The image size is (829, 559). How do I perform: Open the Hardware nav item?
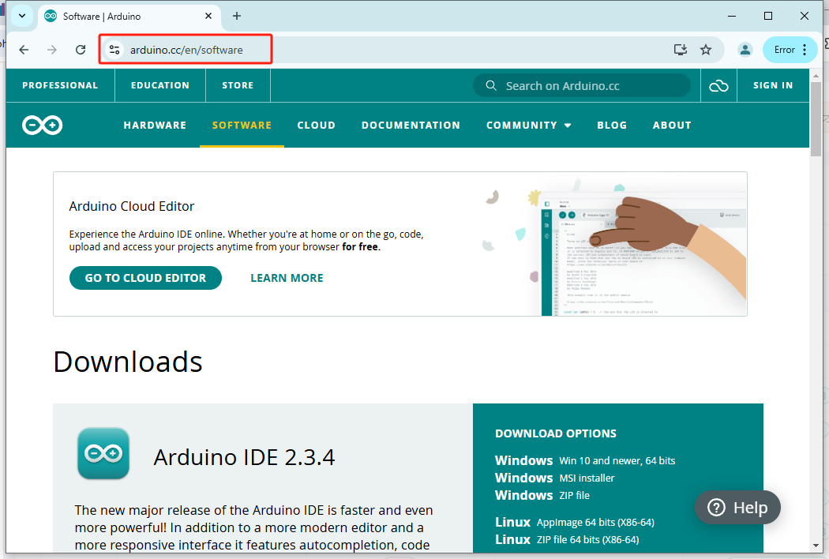(x=155, y=126)
